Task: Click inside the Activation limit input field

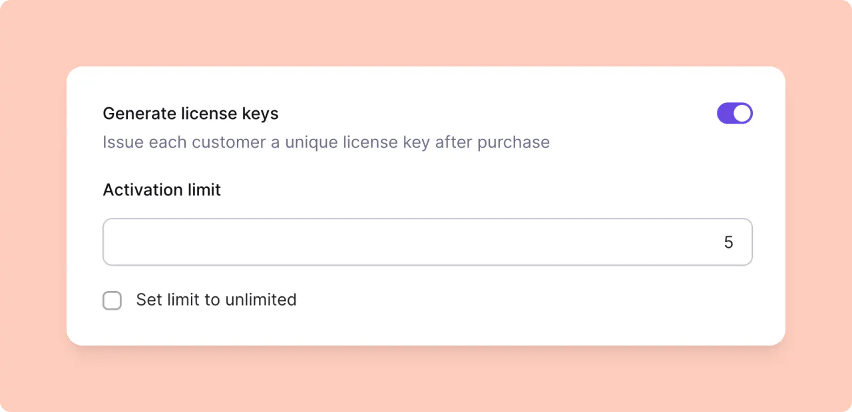Action: tap(426, 242)
